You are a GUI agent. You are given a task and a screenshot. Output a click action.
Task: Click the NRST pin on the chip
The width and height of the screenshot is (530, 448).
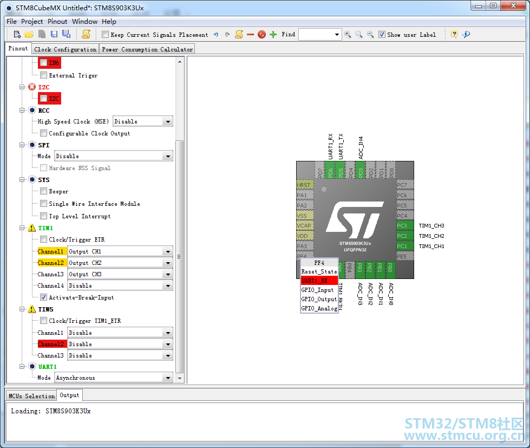coord(305,185)
